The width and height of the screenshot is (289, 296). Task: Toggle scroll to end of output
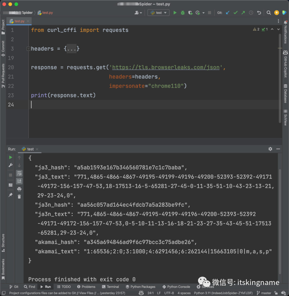[19, 181]
